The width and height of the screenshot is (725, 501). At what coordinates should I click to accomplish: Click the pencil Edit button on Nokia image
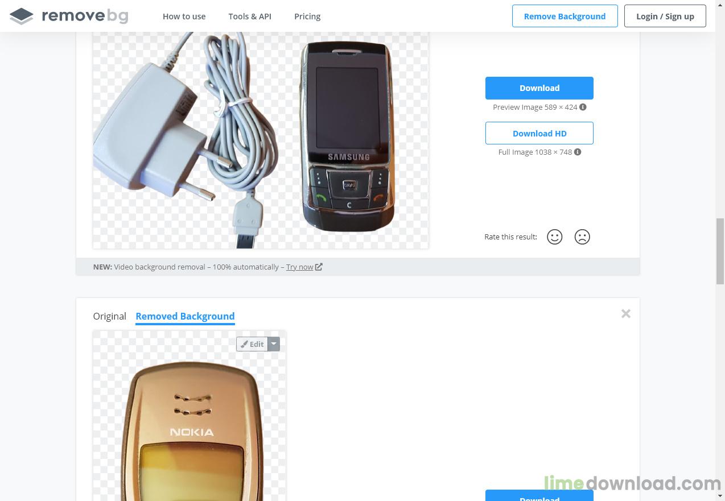[252, 344]
